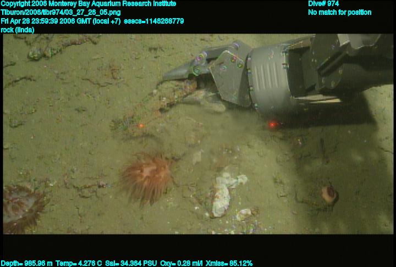
Task: Click the 'Copyright 2006 Monterey Bay Aquarium Research Institute' line
Action: tap(88, 4)
